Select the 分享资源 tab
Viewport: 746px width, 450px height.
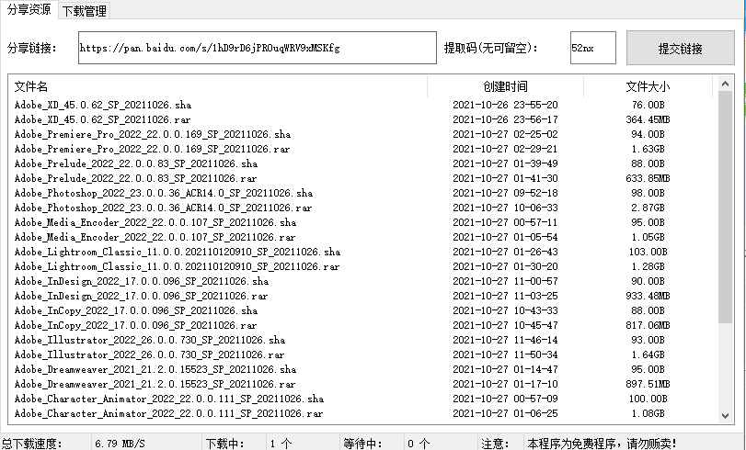click(29, 9)
